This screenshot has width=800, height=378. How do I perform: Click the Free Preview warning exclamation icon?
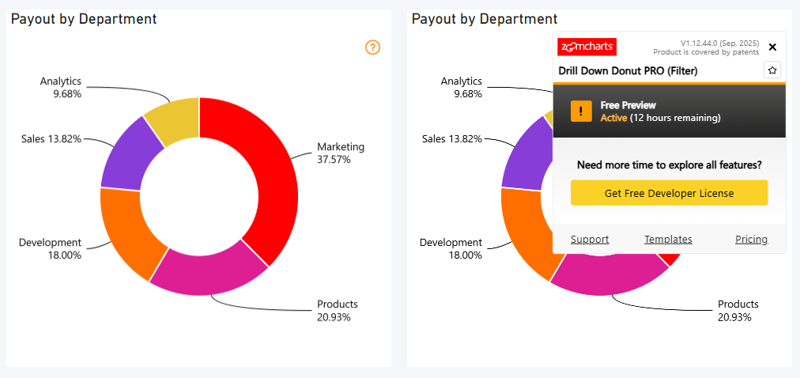click(581, 112)
